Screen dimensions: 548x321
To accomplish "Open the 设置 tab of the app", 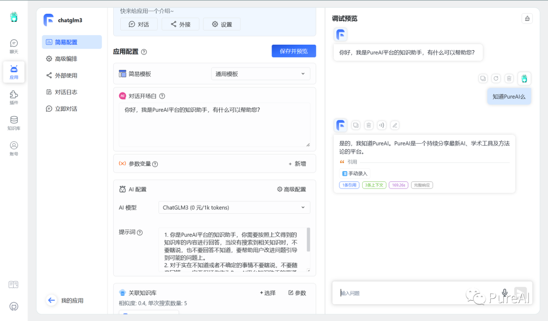I will [222, 24].
